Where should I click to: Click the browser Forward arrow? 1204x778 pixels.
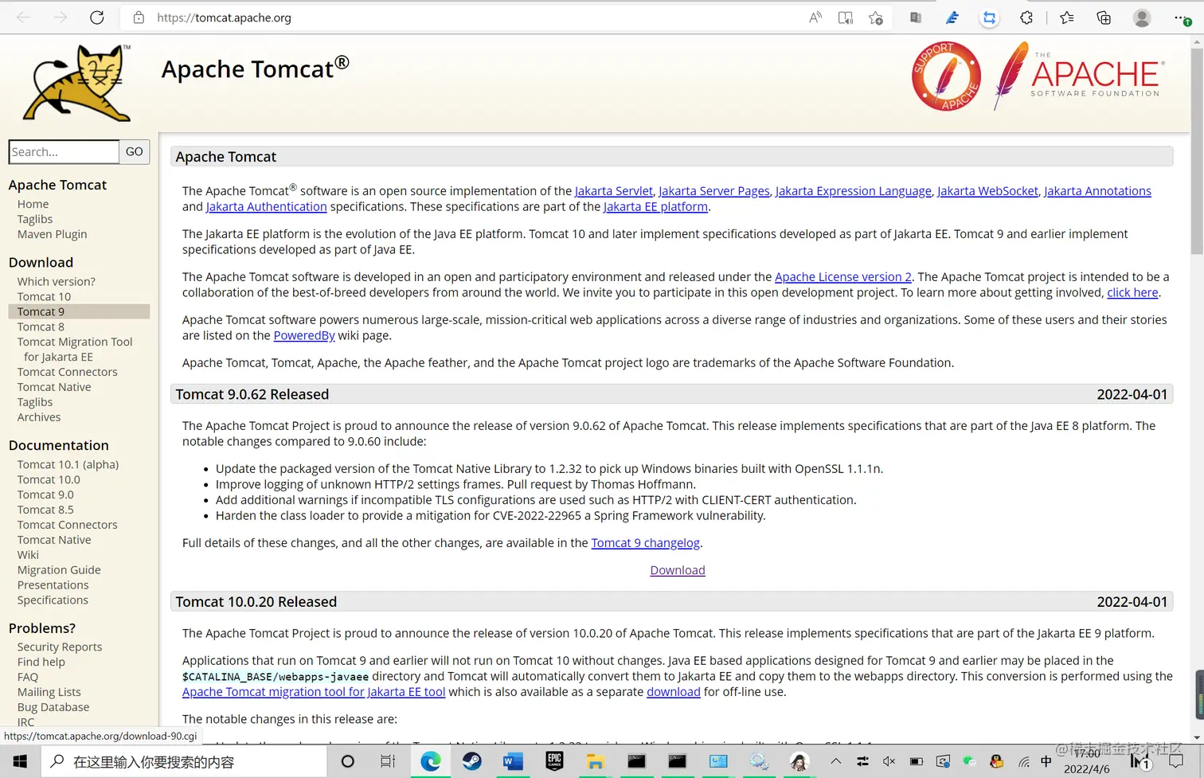(x=60, y=18)
